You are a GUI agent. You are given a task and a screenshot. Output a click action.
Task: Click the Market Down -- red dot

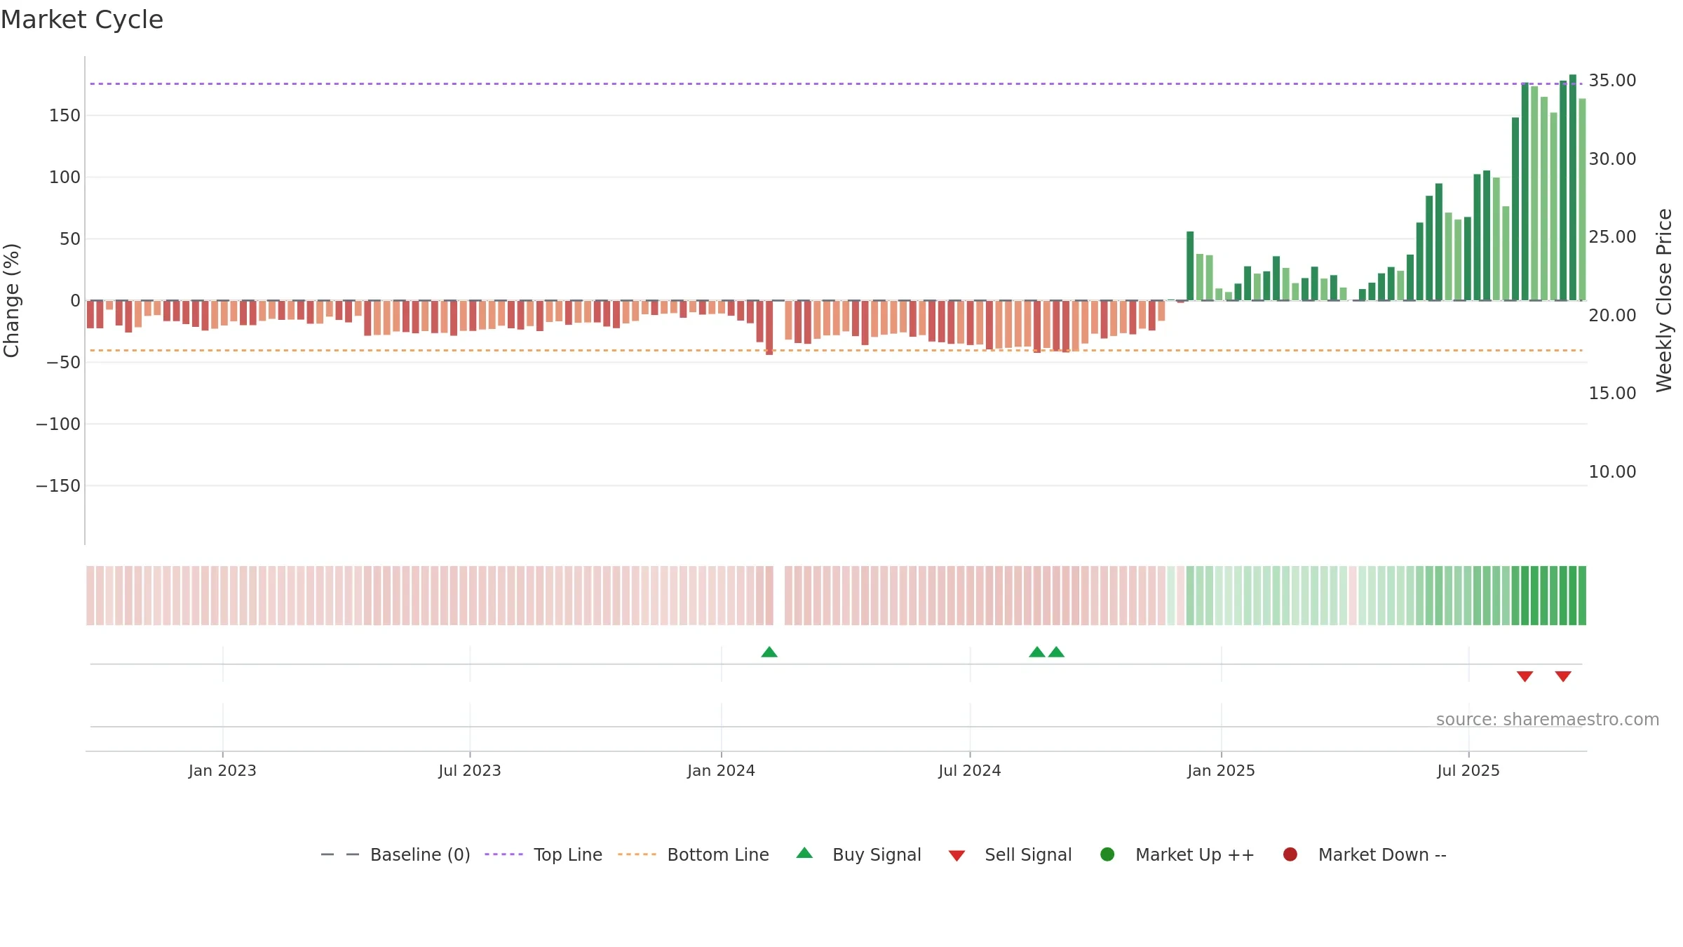coord(1290,854)
